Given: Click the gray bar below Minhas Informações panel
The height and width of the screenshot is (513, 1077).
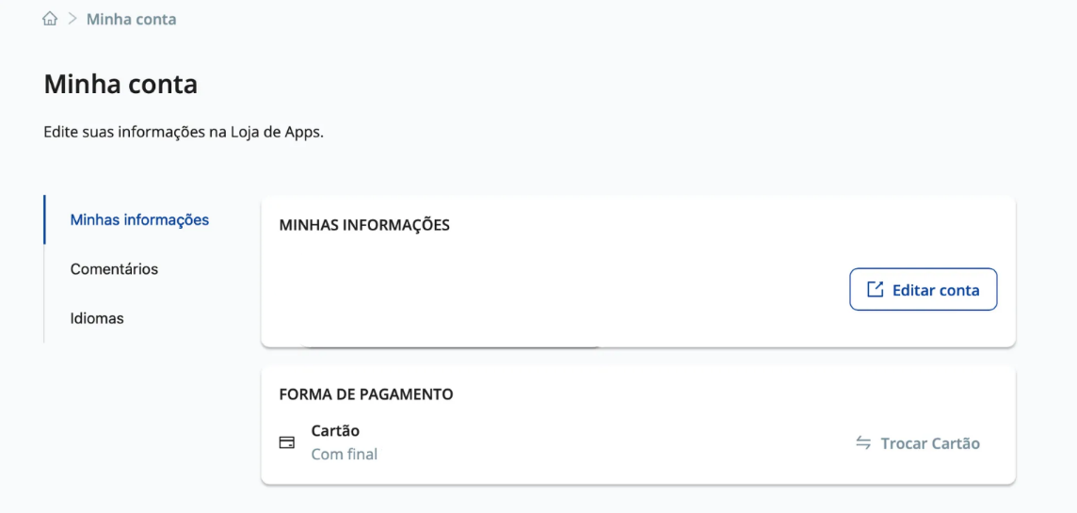Looking at the screenshot, I should click(452, 347).
